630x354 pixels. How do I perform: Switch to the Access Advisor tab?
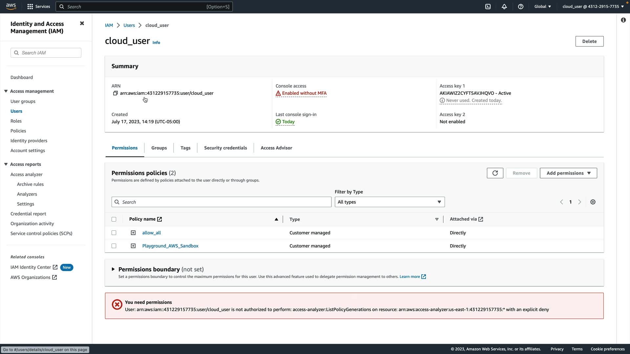[276, 148]
